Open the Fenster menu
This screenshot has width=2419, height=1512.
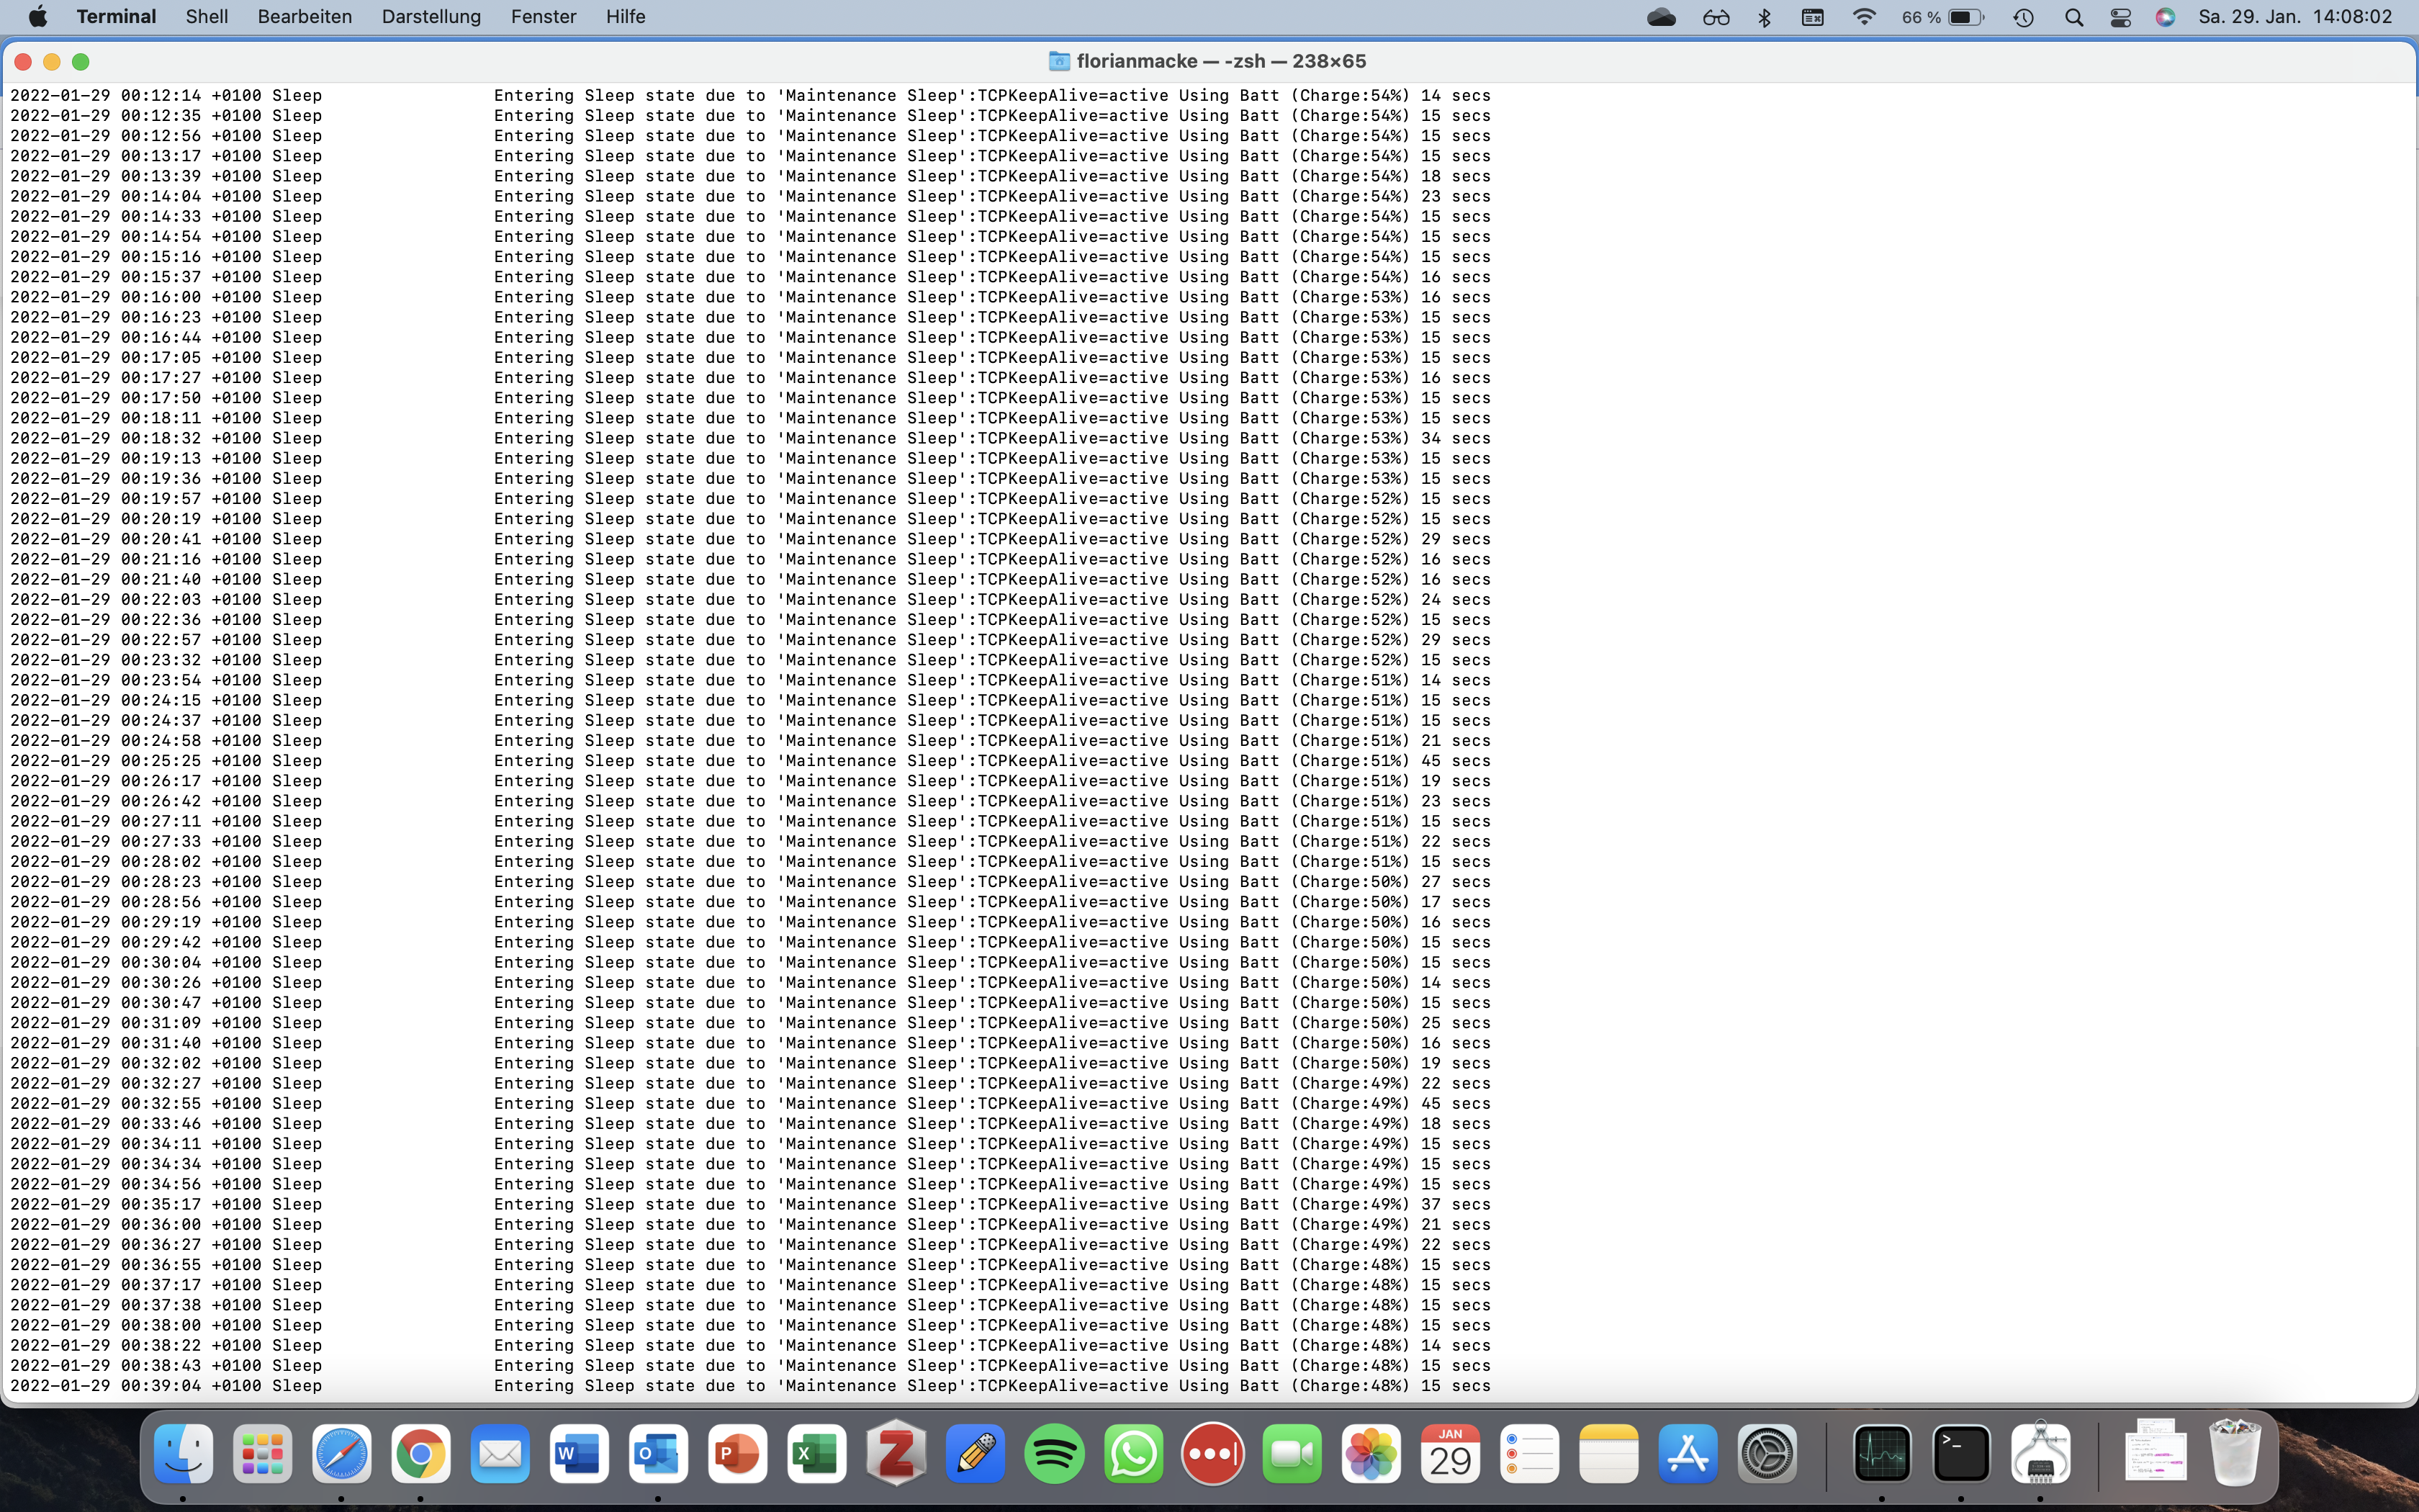543,17
